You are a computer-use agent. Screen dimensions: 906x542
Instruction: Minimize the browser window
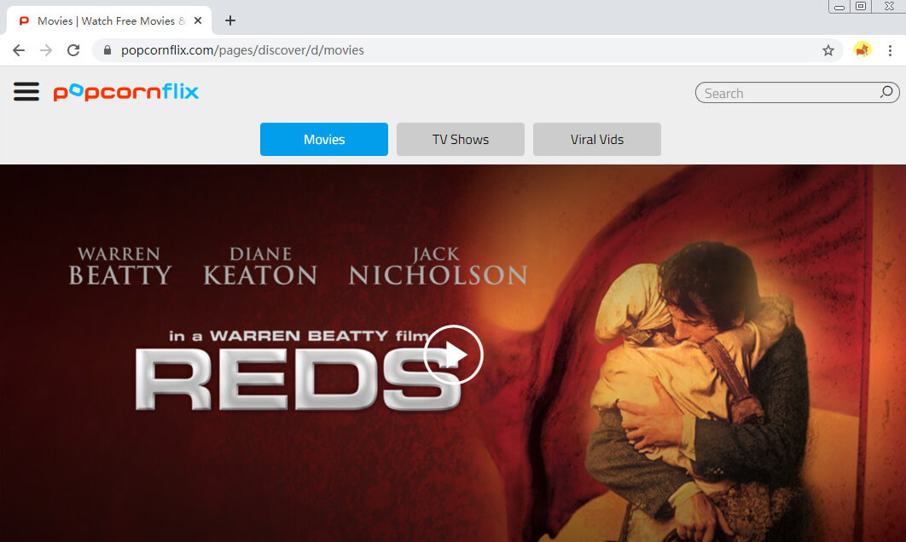click(x=839, y=6)
